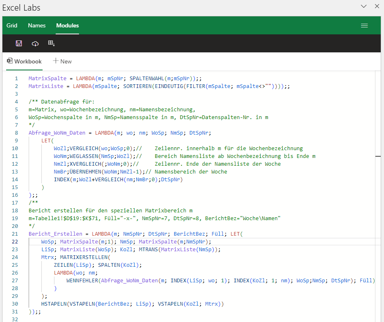Click MATRIXERSTELLEN on line 24
Image resolution: width=384 pixels, height=322 pixels.
click(84, 257)
